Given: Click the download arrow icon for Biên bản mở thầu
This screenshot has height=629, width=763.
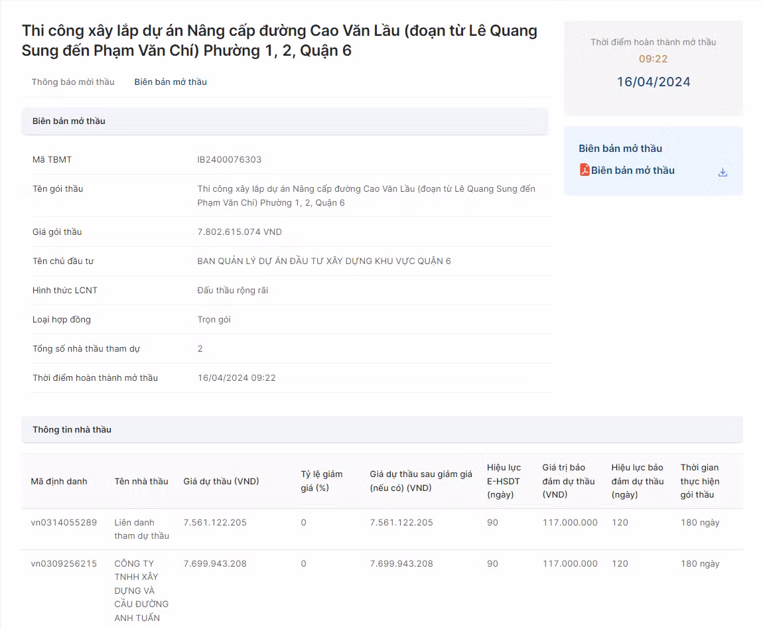Looking at the screenshot, I should (x=723, y=172).
